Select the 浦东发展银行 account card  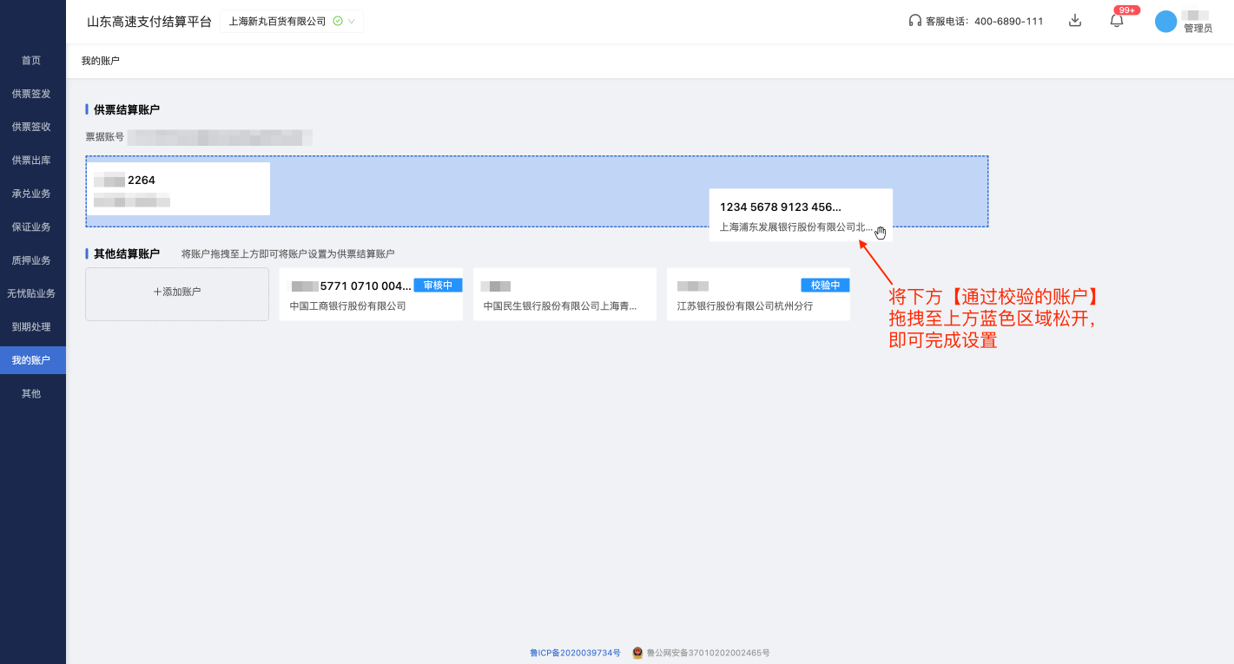[x=800, y=215]
